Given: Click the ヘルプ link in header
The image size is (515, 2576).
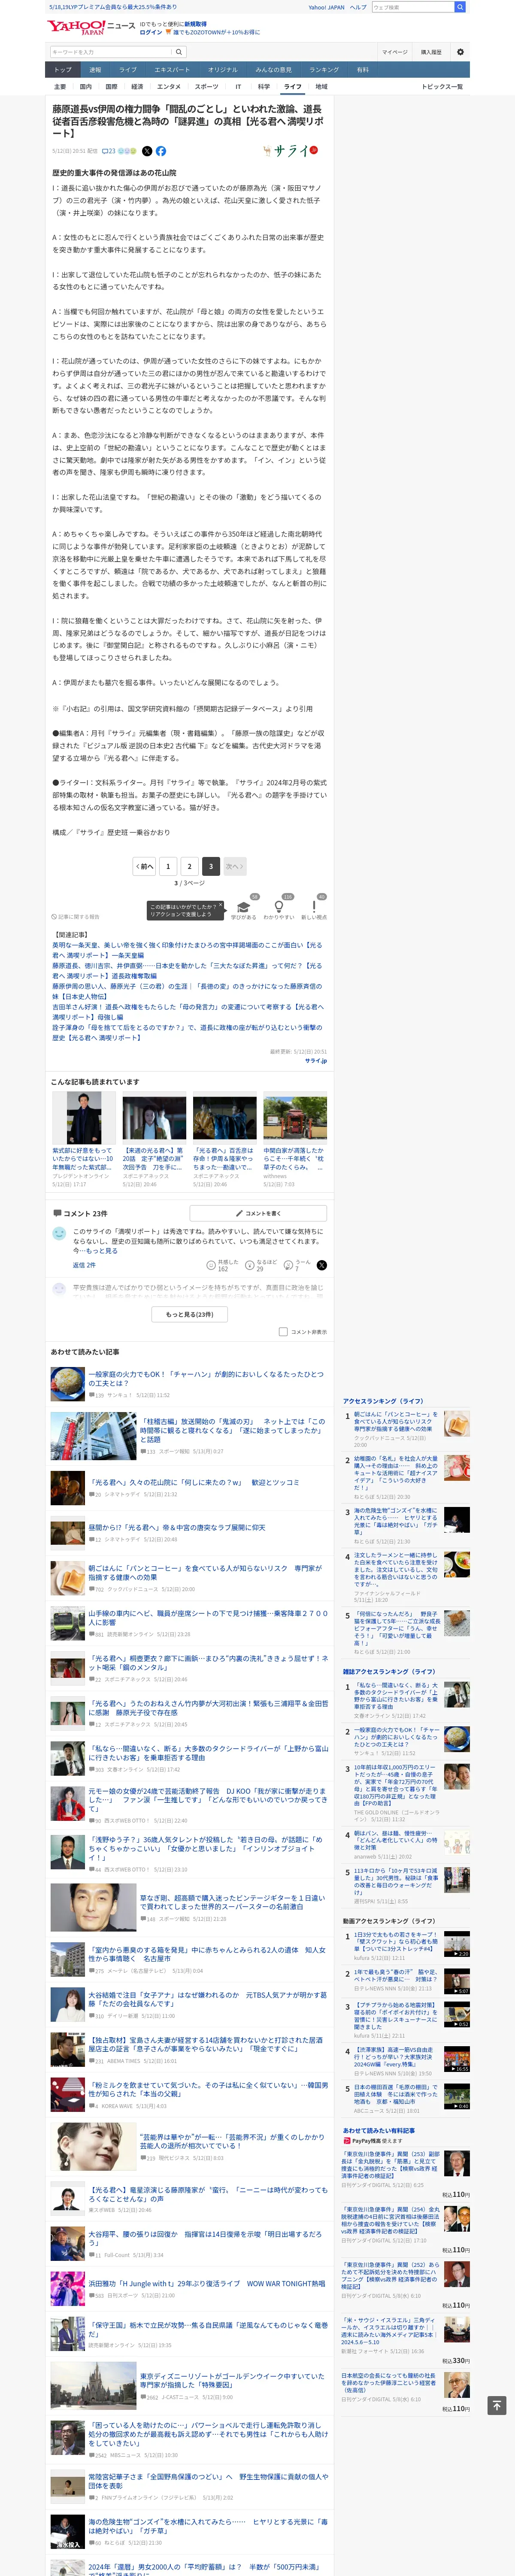Looking at the screenshot, I should [x=358, y=7].
